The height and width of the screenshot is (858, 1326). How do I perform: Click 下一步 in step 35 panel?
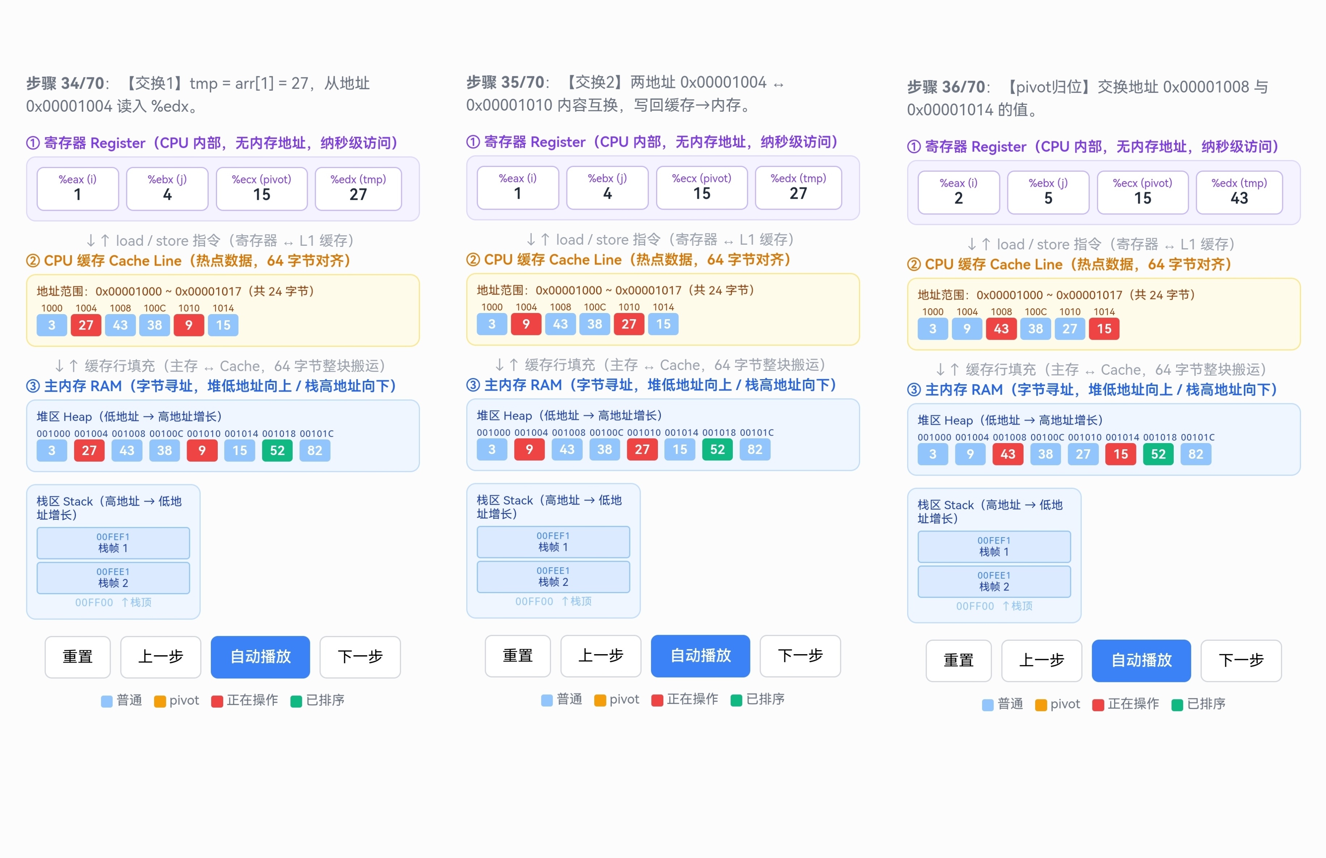click(800, 656)
